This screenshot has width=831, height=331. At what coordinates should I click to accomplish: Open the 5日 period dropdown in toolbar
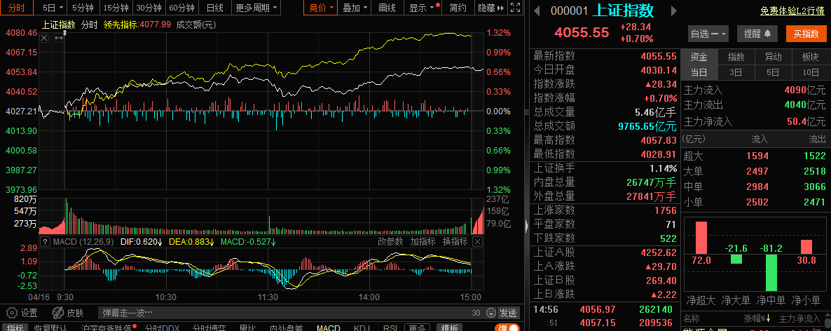click(53, 8)
